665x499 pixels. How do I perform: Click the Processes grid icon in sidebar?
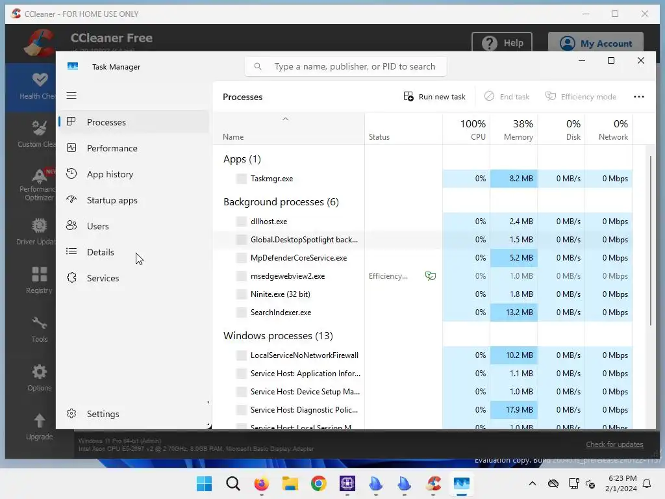pos(71,122)
